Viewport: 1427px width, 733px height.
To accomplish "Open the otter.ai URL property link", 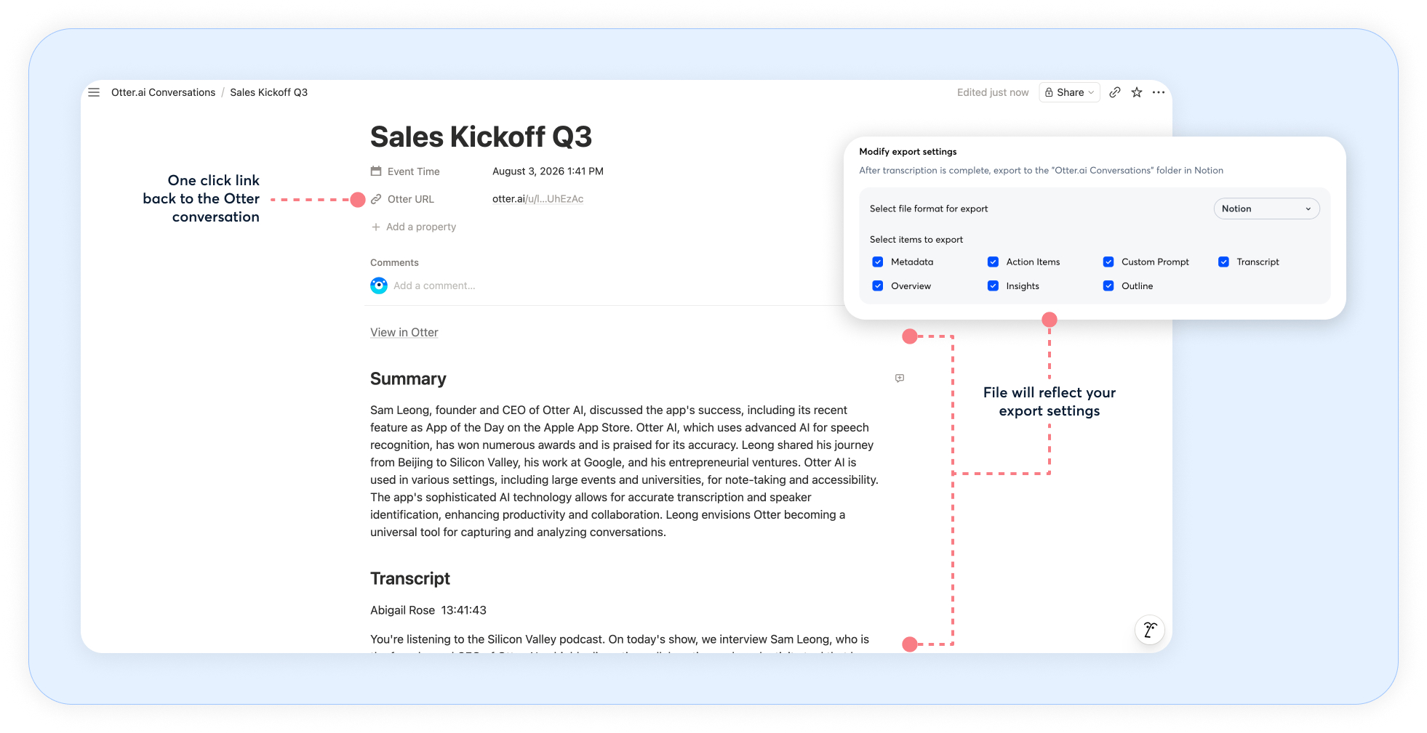I will click(x=537, y=199).
